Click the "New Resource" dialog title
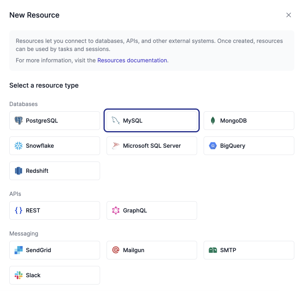 pyautogui.click(x=34, y=15)
